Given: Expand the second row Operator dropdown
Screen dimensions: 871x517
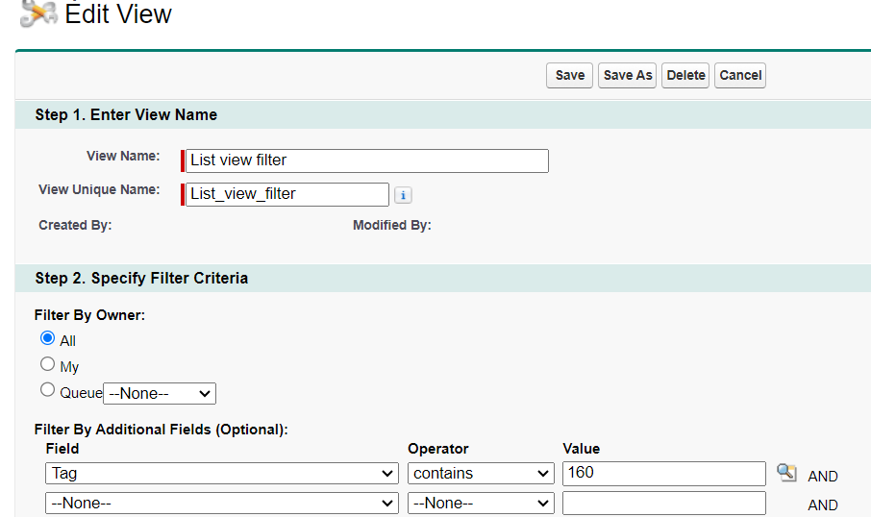Looking at the screenshot, I should [481, 503].
